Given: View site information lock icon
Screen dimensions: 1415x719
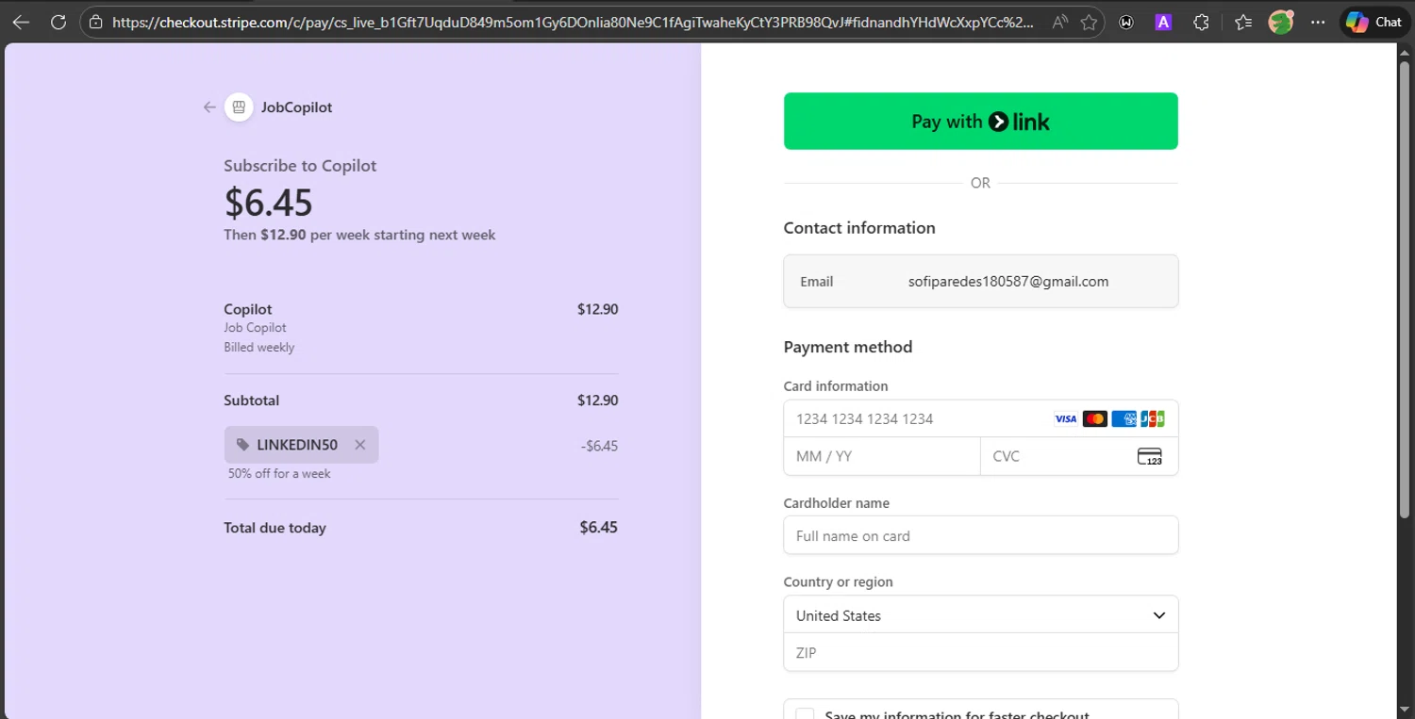Looking at the screenshot, I should tap(95, 22).
